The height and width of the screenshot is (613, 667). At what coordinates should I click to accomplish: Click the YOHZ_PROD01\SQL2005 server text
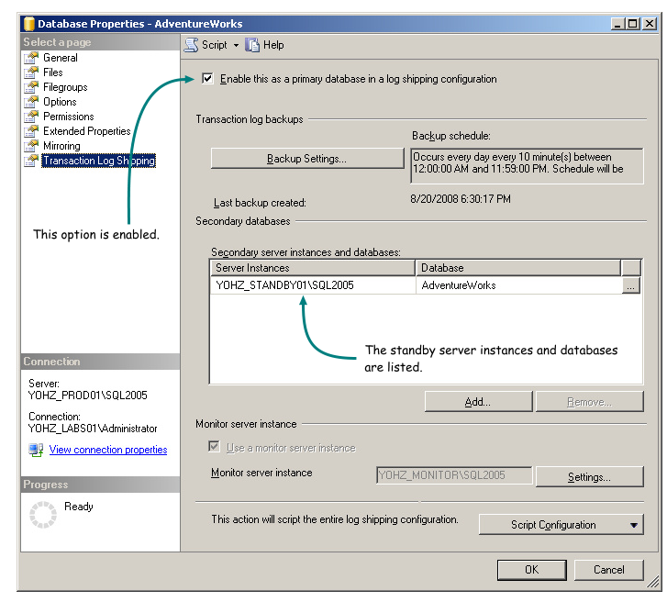88,396
